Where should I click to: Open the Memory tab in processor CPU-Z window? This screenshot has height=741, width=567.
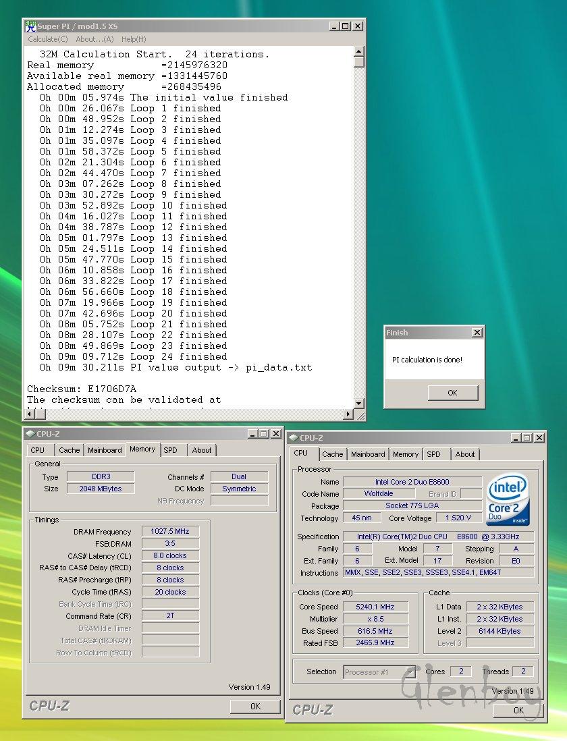406,454
